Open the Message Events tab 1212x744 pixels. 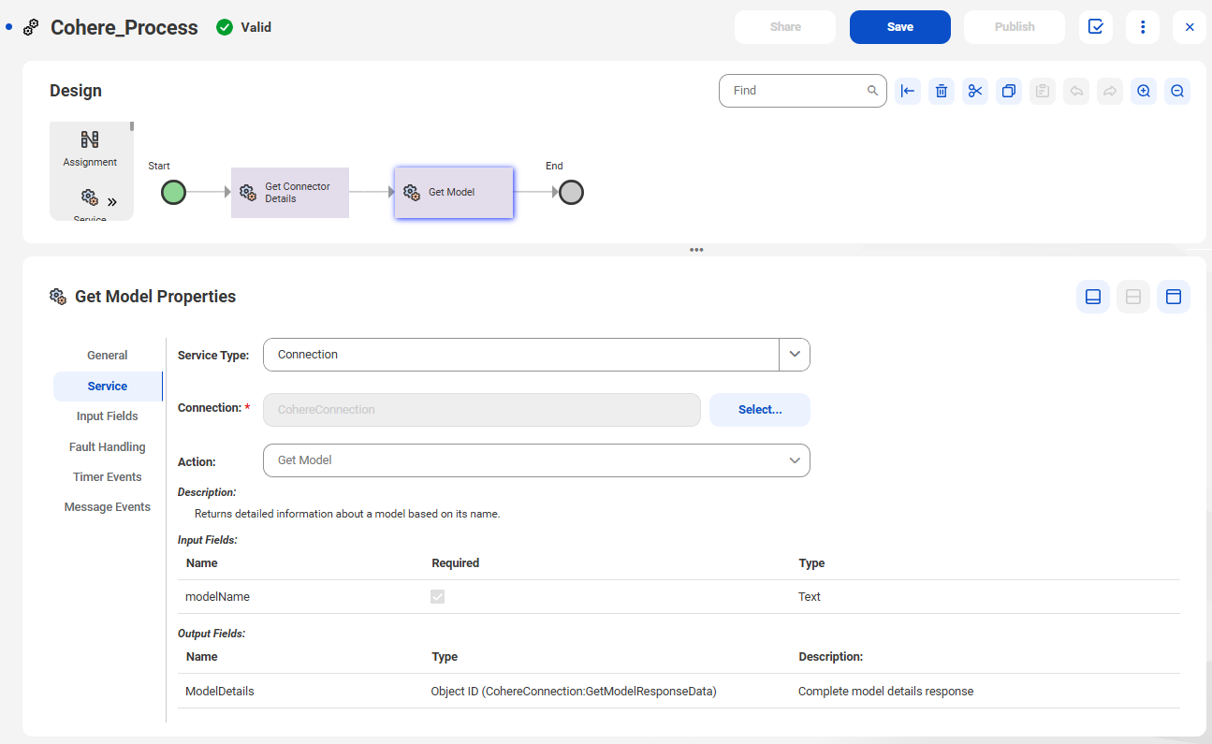108,507
